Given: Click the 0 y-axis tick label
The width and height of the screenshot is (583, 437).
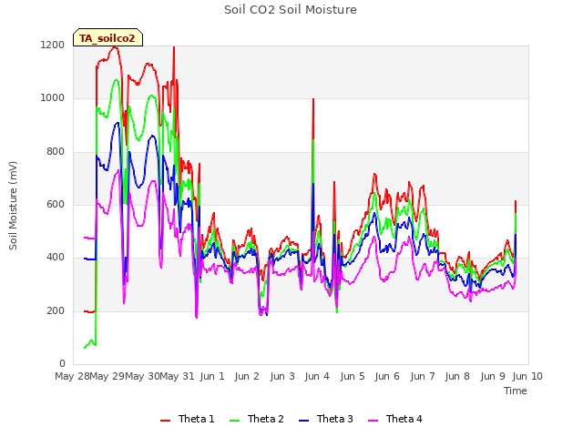Looking at the screenshot, I should 62,364.
